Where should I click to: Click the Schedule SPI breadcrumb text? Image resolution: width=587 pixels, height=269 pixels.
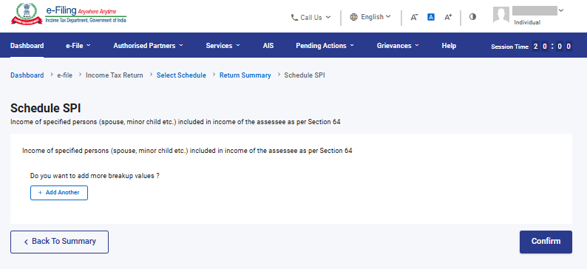coord(305,75)
